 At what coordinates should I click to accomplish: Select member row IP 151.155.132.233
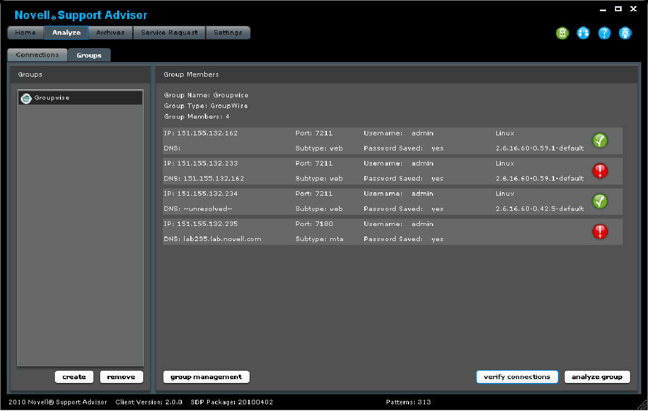393,171
